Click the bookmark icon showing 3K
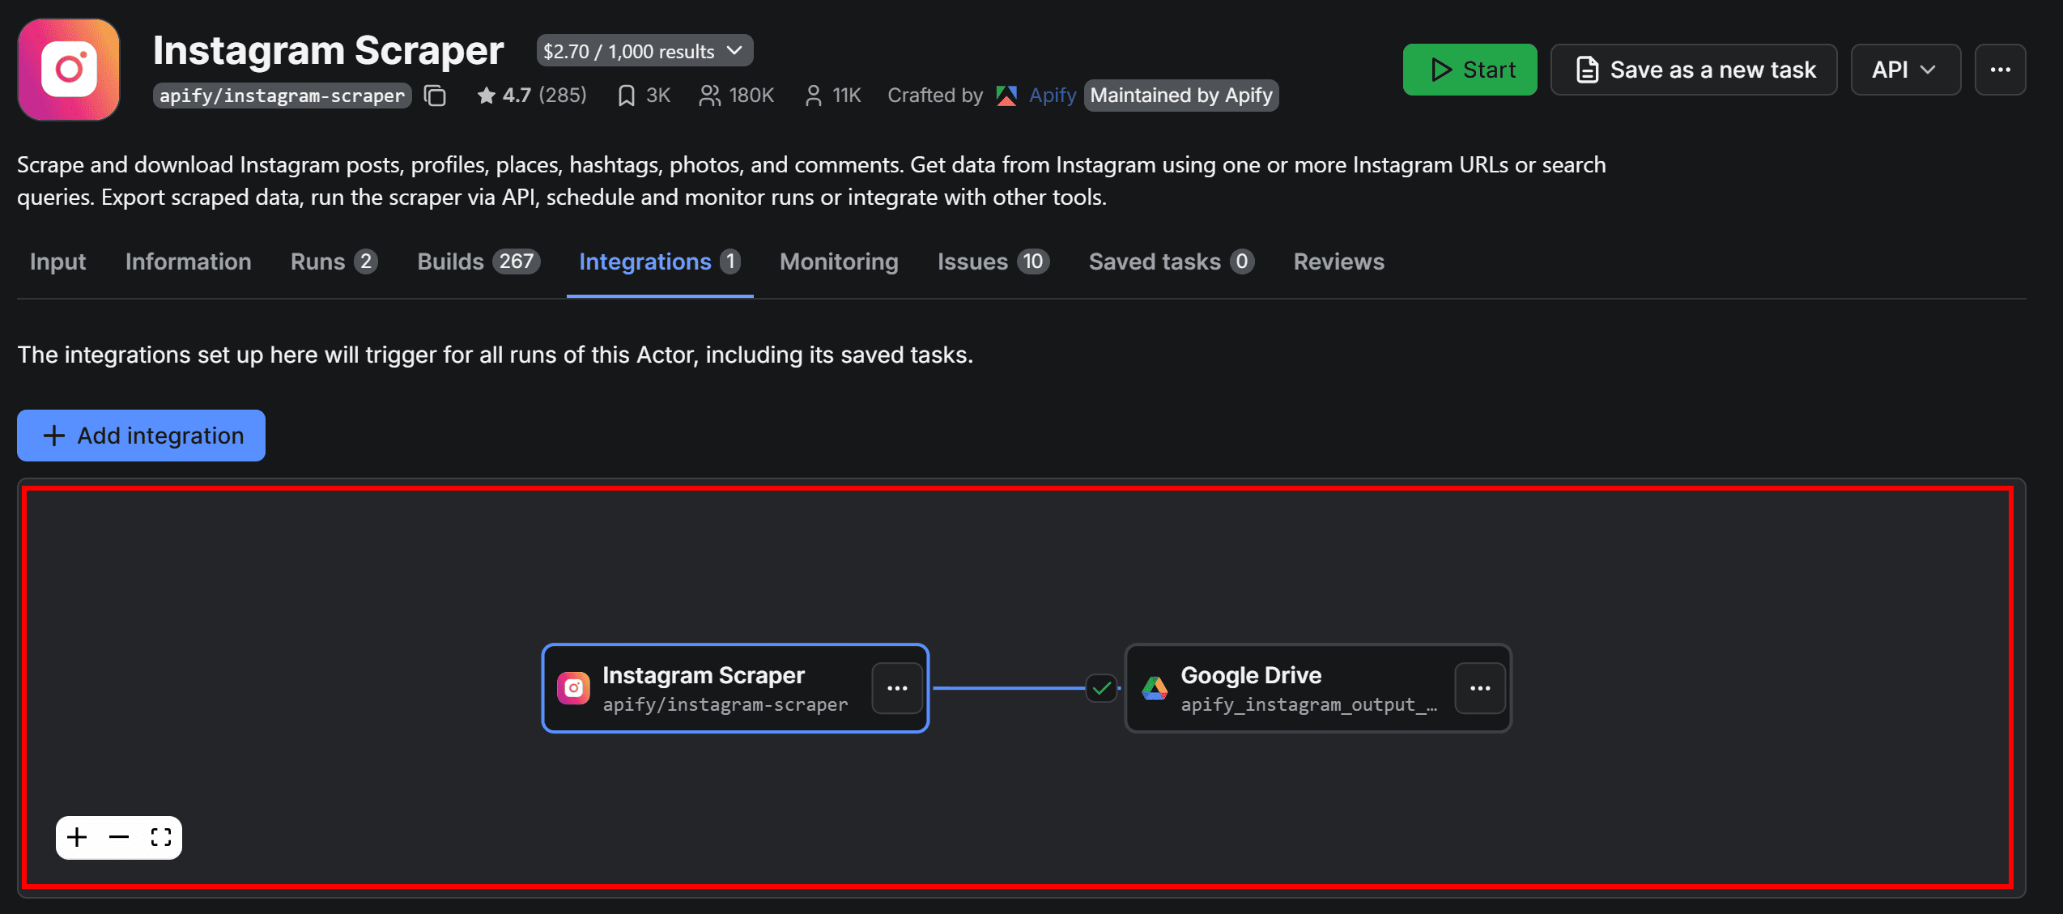This screenshot has height=914, width=2063. 625,95
